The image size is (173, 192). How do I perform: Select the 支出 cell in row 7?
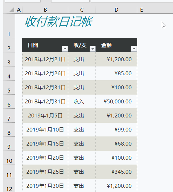point(82,116)
